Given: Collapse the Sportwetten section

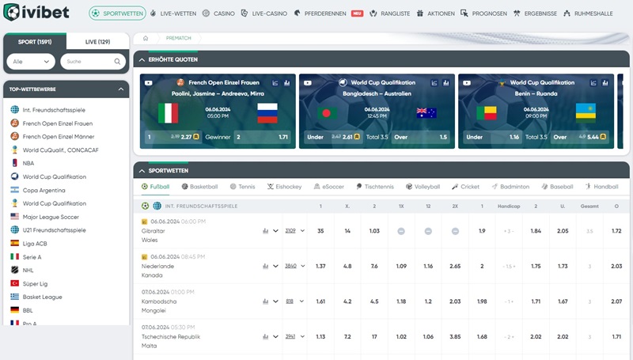Looking at the screenshot, I should click(142, 171).
